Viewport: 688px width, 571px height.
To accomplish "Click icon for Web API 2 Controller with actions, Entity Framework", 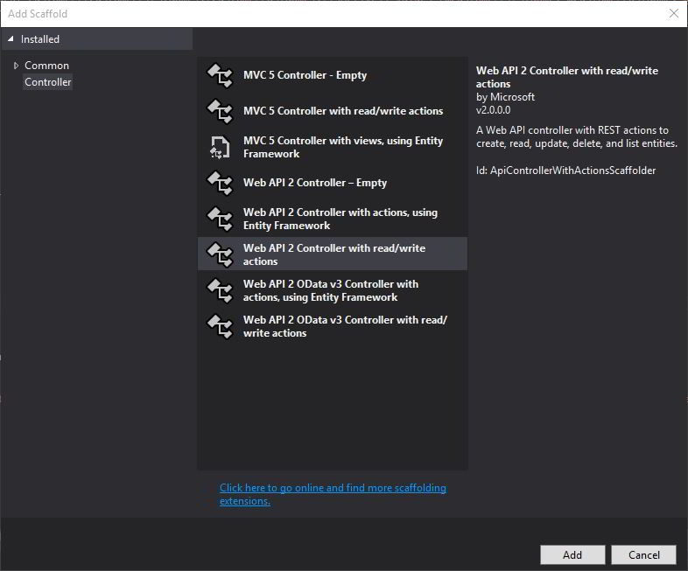I will tap(220, 219).
